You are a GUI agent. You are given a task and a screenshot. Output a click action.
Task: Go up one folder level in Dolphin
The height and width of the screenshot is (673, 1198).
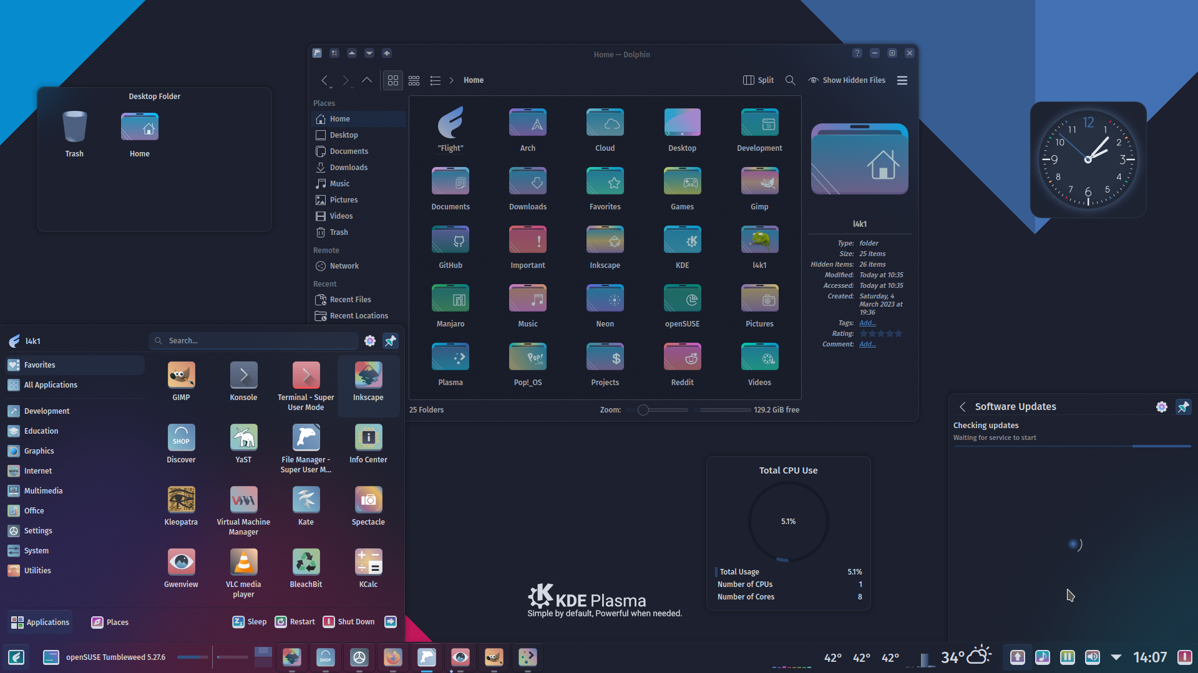click(x=367, y=80)
